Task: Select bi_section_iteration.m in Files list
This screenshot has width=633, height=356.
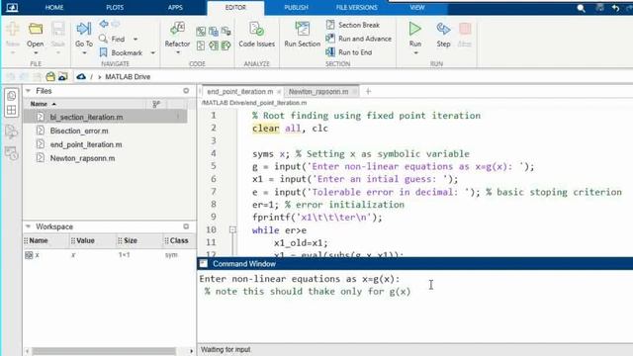Action: (x=105, y=117)
